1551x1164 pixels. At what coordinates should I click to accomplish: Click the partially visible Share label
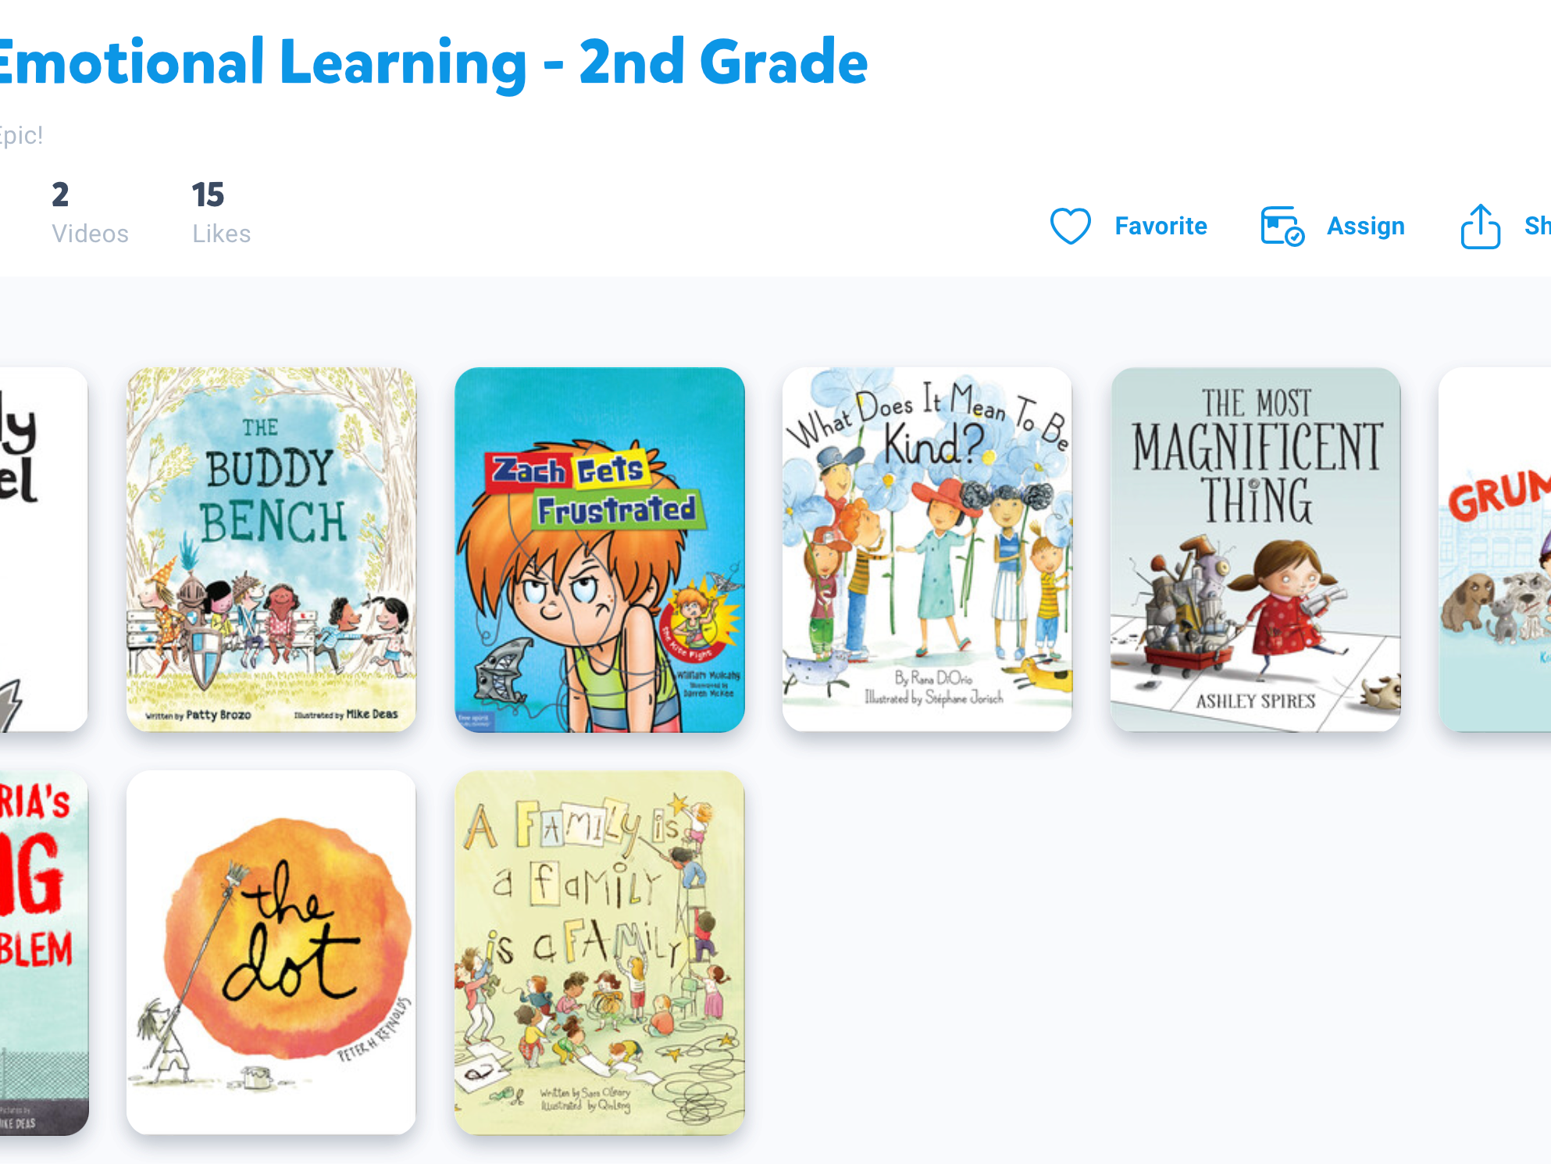1537,226
